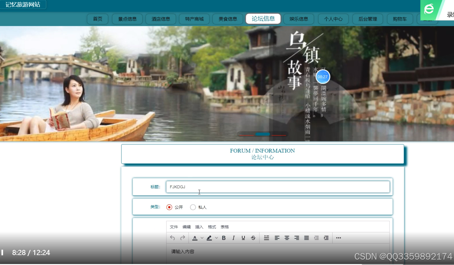
Task: Click the active middle carousel indicator
Action: tap(263, 134)
